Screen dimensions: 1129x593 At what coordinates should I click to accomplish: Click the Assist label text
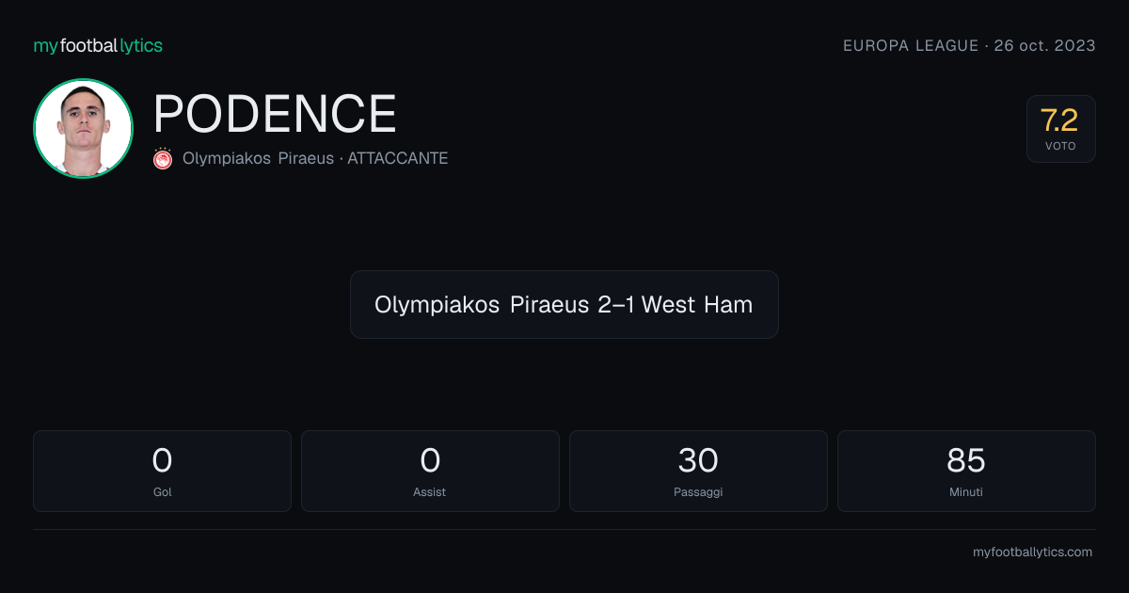click(x=430, y=492)
